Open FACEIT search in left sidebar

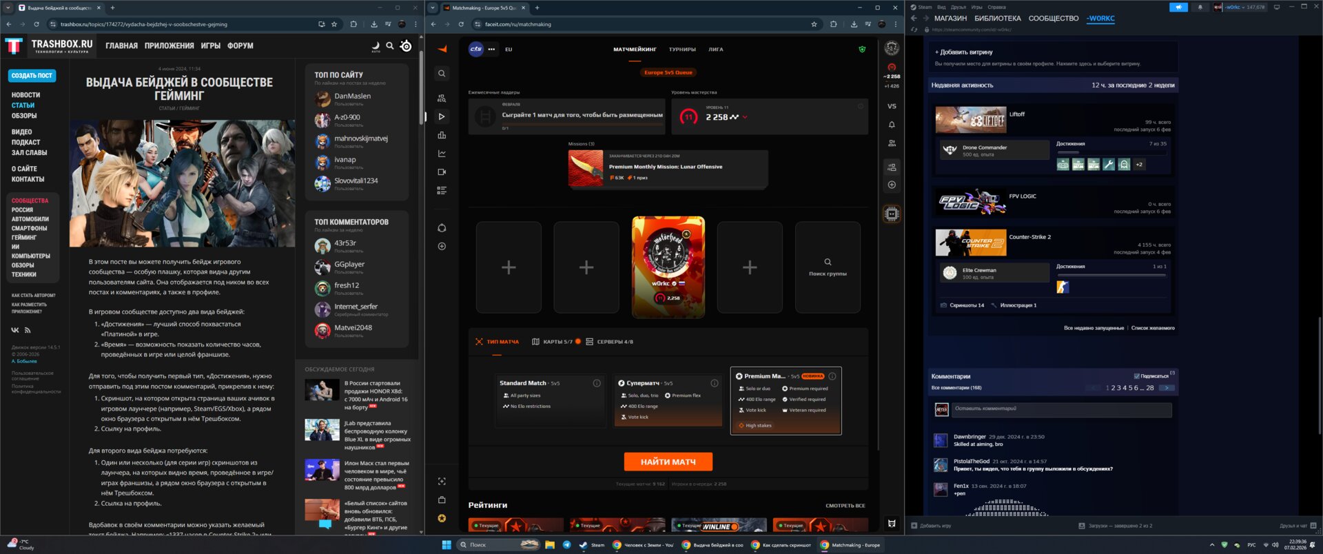tap(442, 74)
